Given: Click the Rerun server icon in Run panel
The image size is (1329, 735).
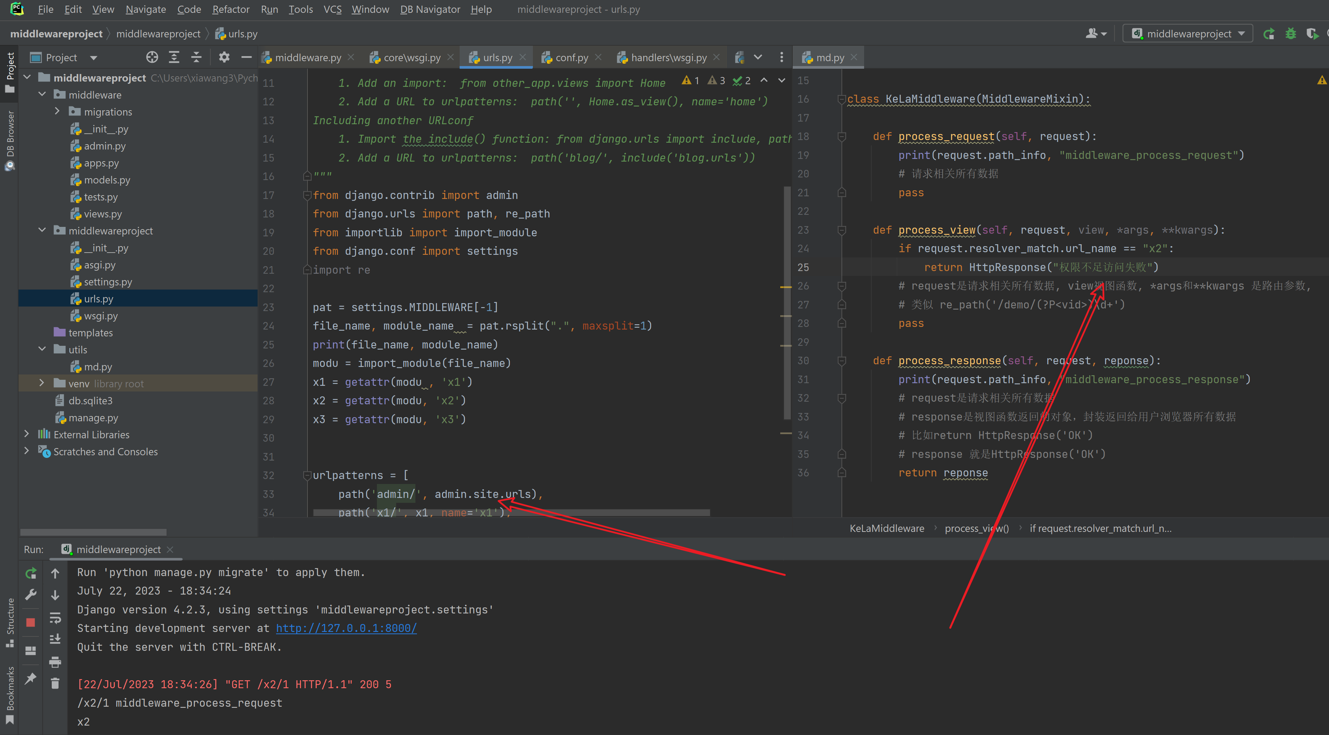Looking at the screenshot, I should pyautogui.click(x=31, y=573).
